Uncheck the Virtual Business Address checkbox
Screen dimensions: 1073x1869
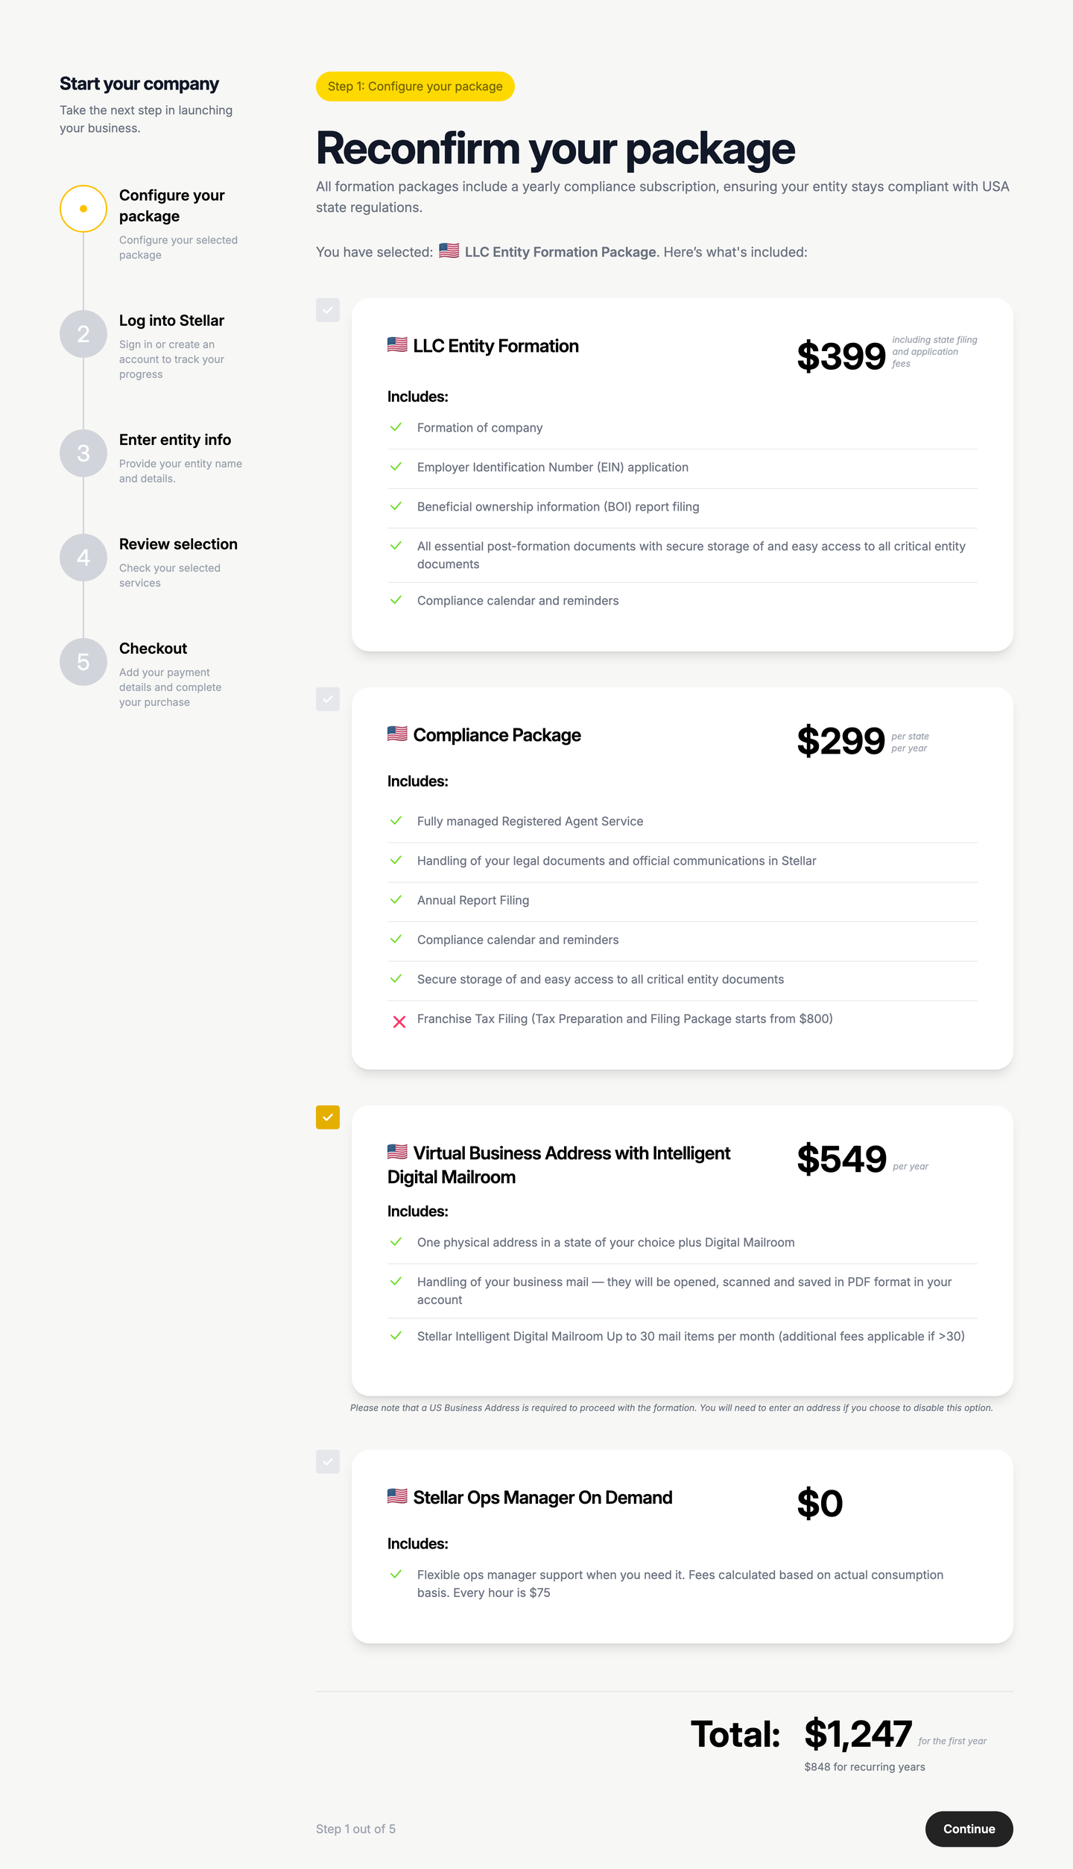pos(328,1118)
